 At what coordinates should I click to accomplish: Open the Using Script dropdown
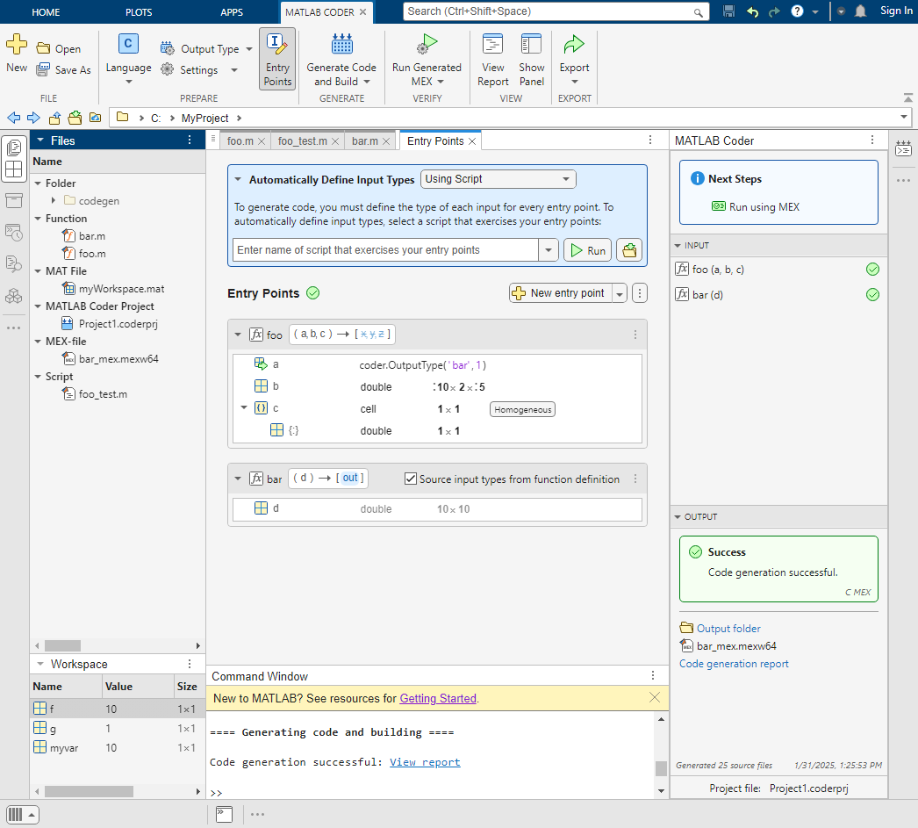point(498,178)
